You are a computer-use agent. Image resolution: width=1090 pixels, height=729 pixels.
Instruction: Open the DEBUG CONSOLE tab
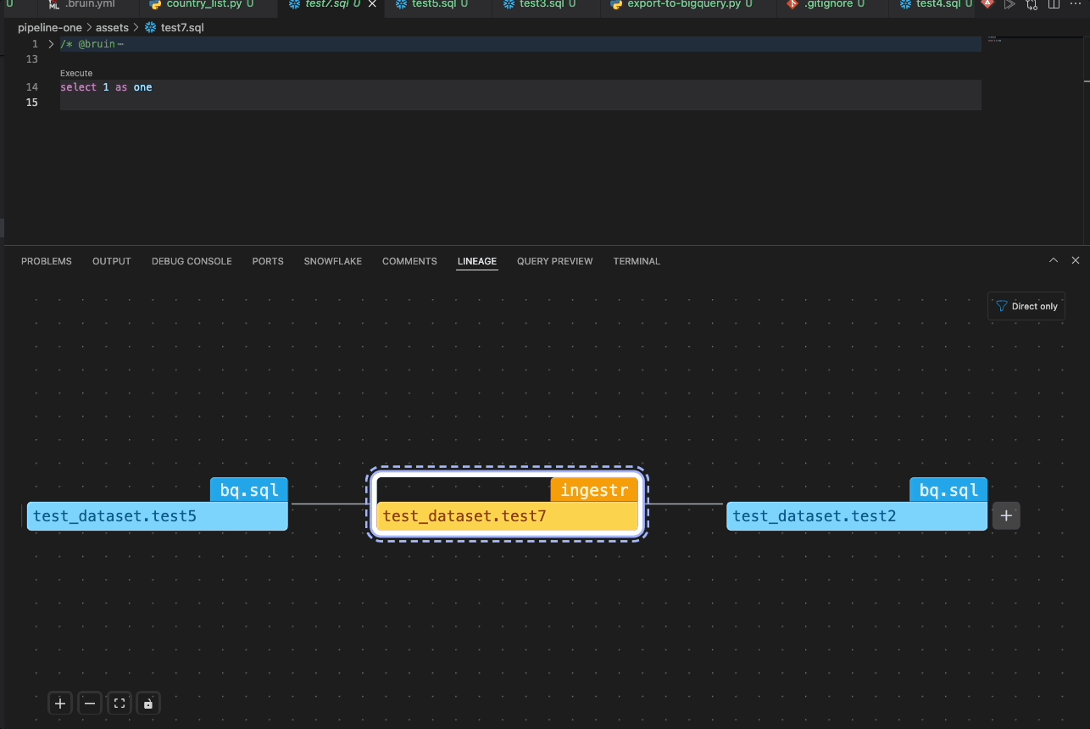click(x=192, y=261)
